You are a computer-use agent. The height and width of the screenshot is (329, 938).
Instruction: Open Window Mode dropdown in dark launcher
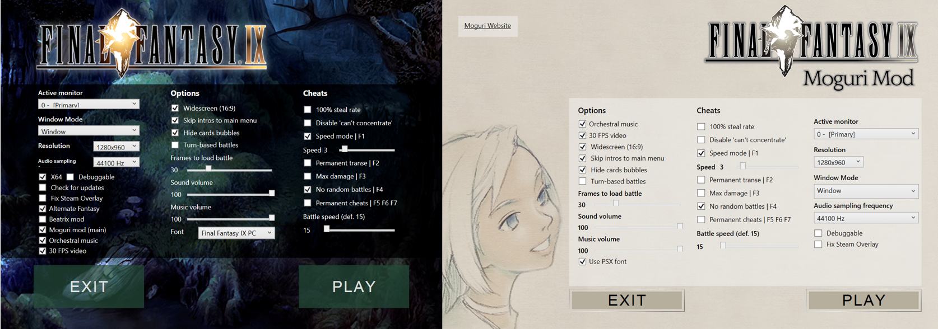coord(89,130)
